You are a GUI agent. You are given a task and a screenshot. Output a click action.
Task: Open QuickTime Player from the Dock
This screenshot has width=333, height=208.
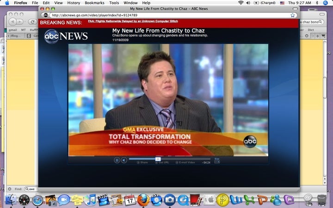point(183,200)
